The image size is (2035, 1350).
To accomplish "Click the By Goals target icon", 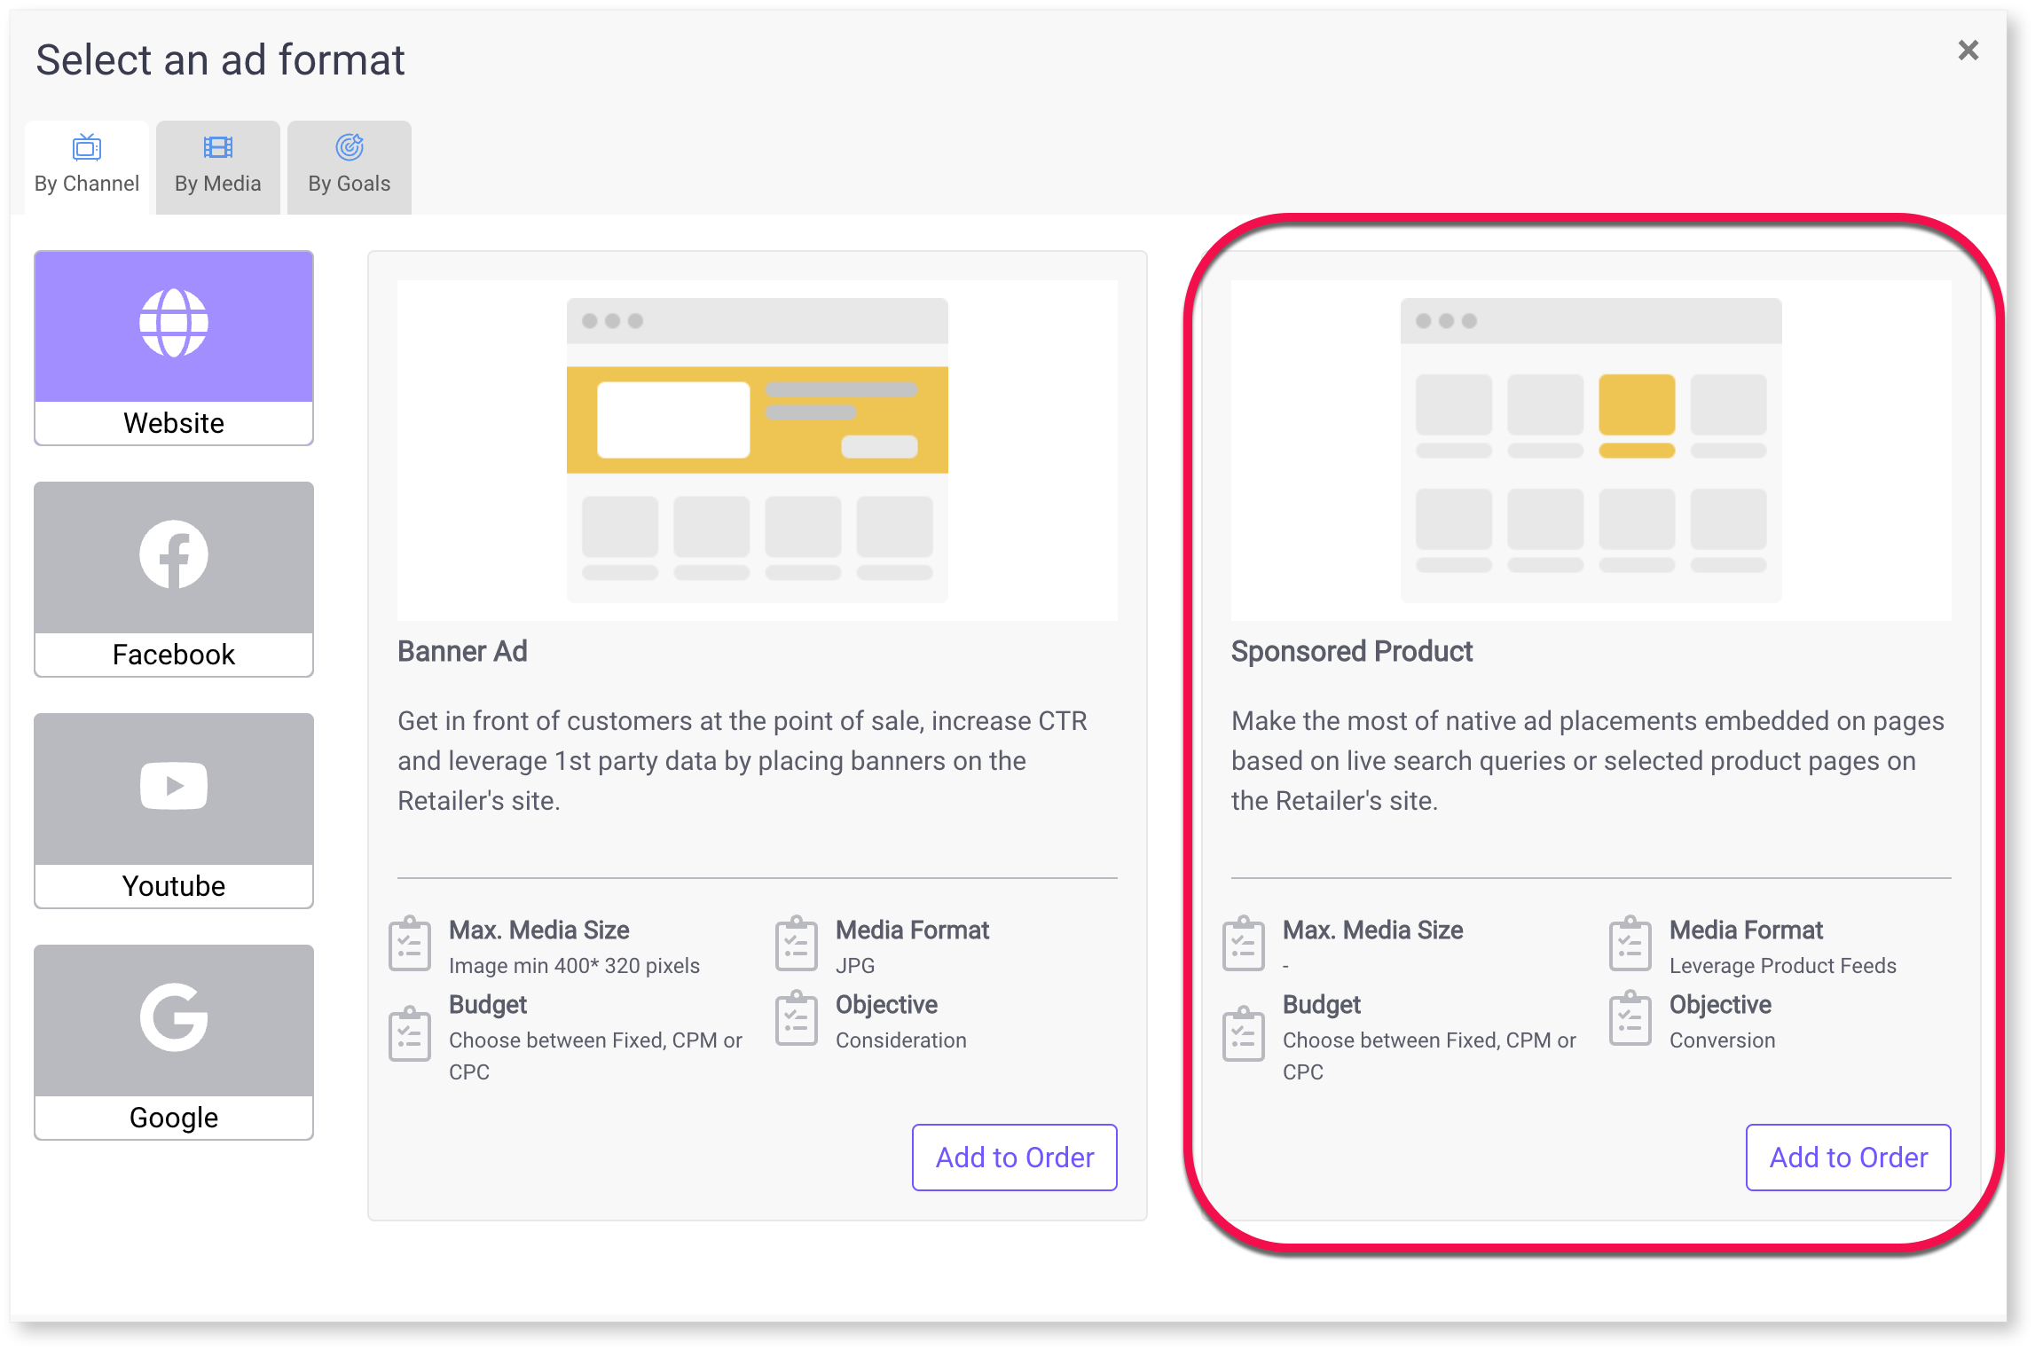I will click(x=350, y=147).
